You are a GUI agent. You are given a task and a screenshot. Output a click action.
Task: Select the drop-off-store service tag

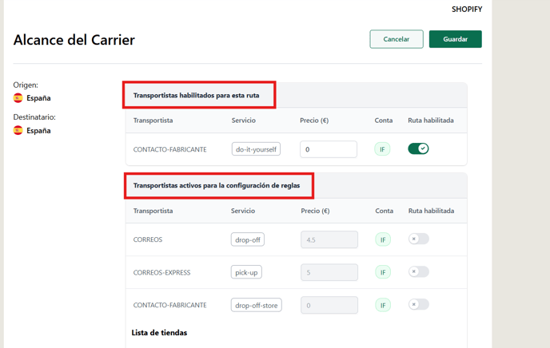click(x=257, y=305)
